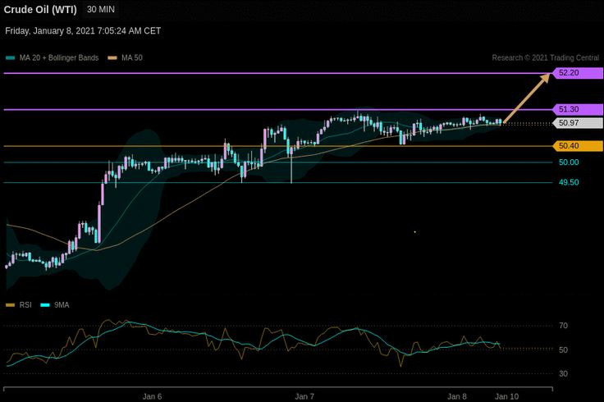Click the Jan 8 date axis label

point(457,396)
